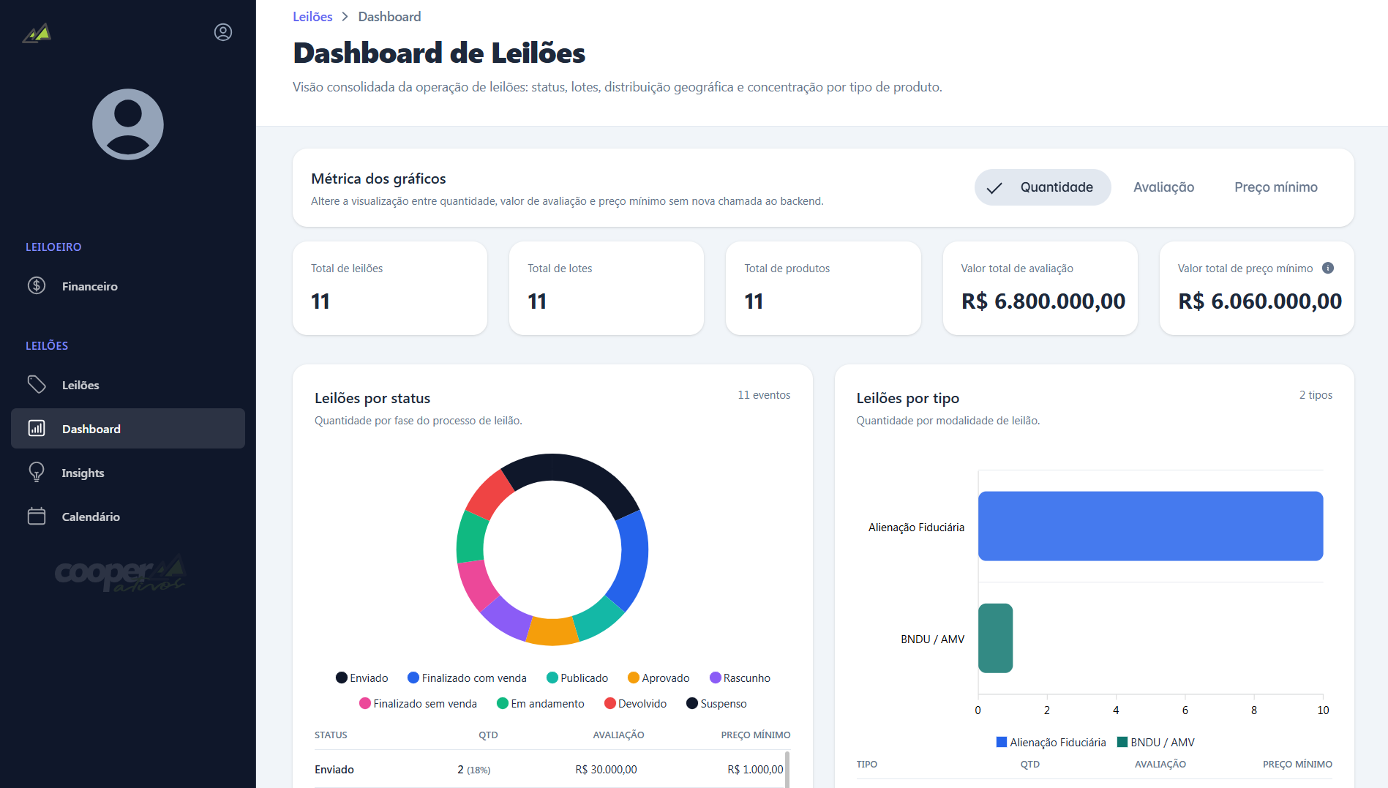Open Leilões via its tag icon
Screen dimensions: 1388x788
37,384
